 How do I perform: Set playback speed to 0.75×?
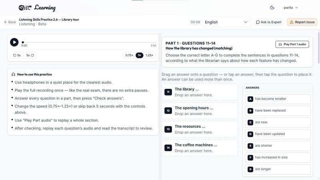(129, 55)
